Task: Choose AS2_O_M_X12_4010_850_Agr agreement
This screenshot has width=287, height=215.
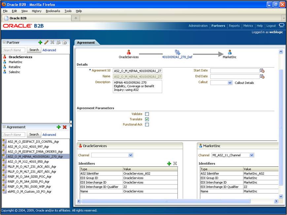Action: pos(28,162)
